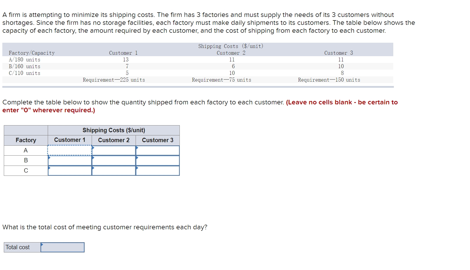Select cost 5 for factory C Customer 1

127,73
